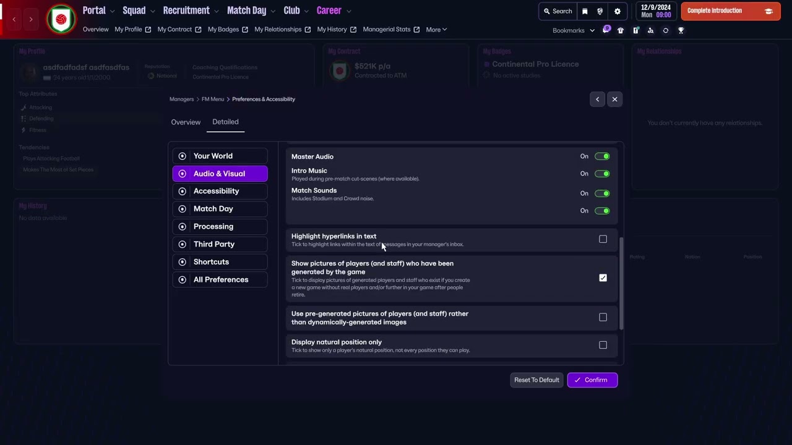Viewport: 792px width, 445px height.
Task: Click the Confirm button
Action: pos(592,380)
